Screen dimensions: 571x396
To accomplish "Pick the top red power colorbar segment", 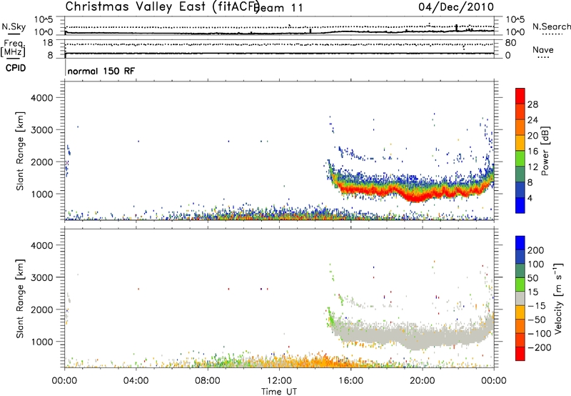I will coord(520,96).
